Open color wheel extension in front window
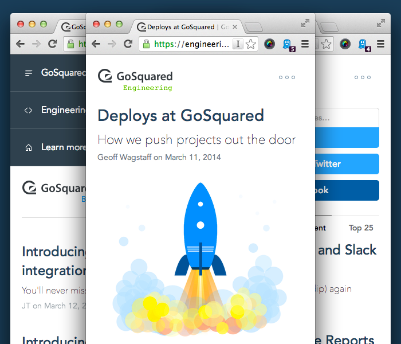 [x=269, y=44]
